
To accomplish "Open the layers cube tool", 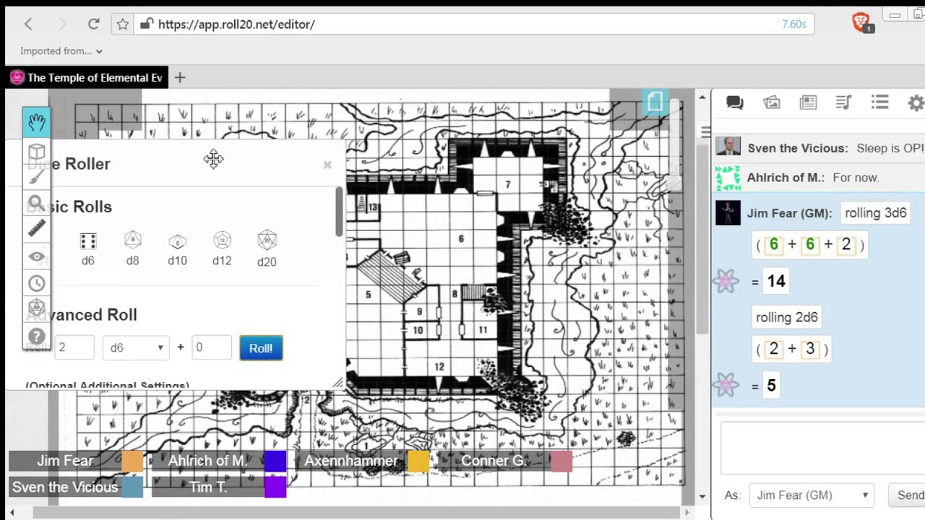I will [37, 152].
